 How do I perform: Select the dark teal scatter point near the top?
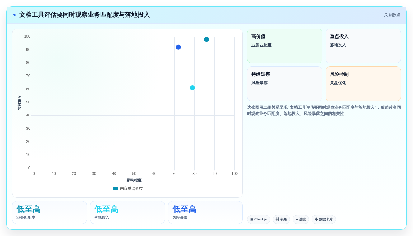pos(206,39)
